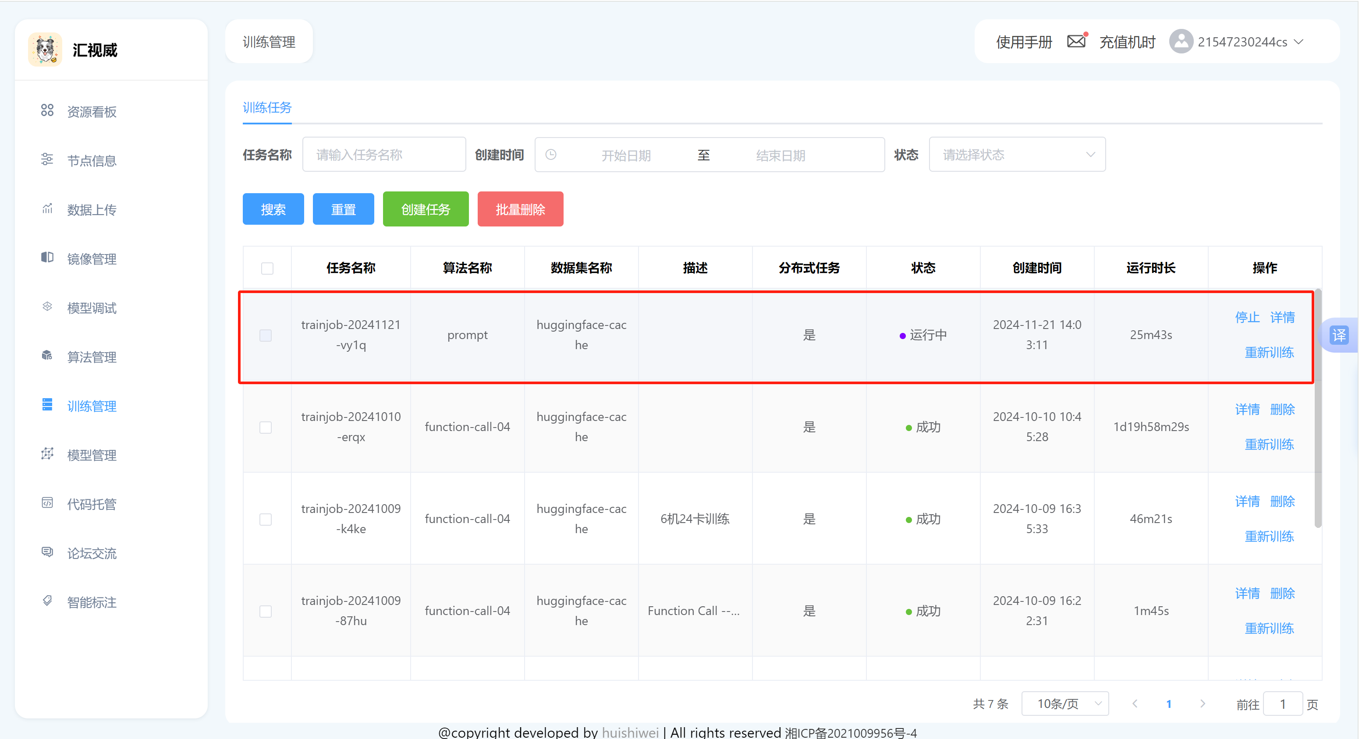Select the 训练任务 tab
1366x739 pixels.
(267, 108)
